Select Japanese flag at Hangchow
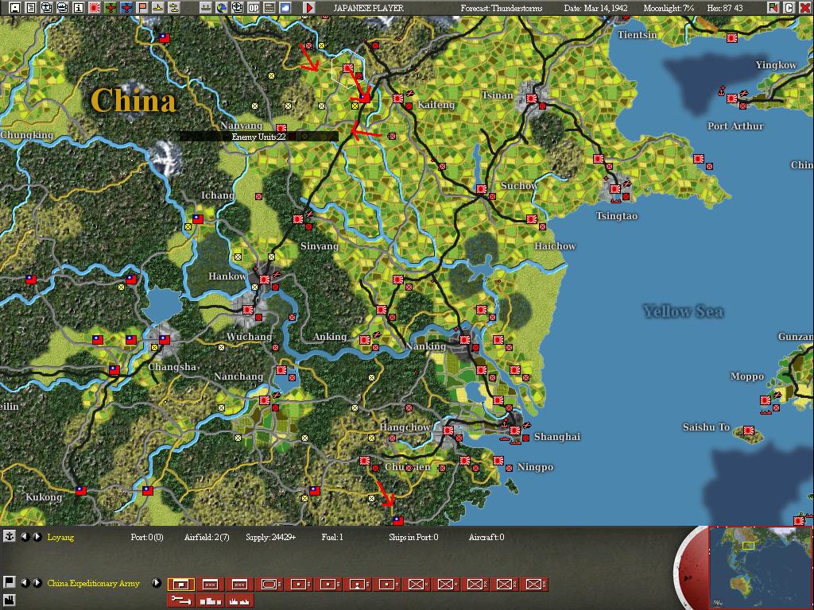 click(448, 430)
